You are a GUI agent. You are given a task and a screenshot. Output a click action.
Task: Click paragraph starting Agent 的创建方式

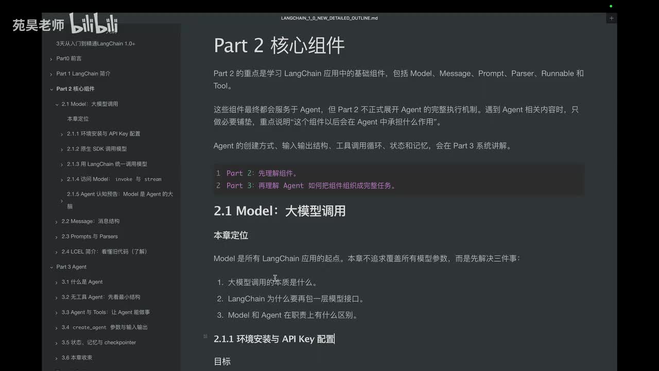click(x=363, y=146)
